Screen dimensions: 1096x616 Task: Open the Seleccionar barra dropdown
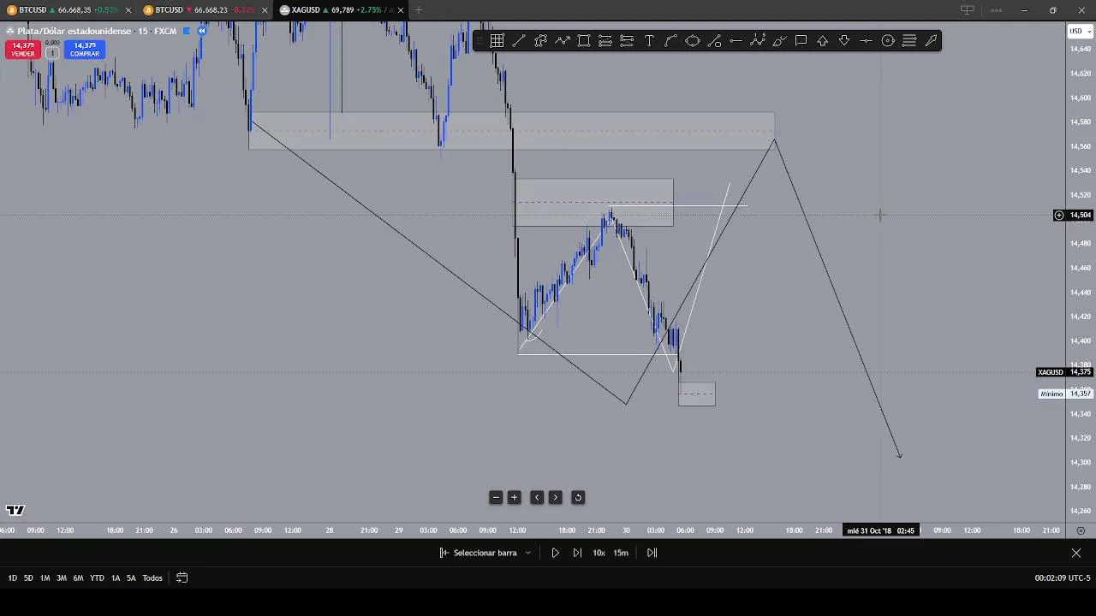coord(485,553)
